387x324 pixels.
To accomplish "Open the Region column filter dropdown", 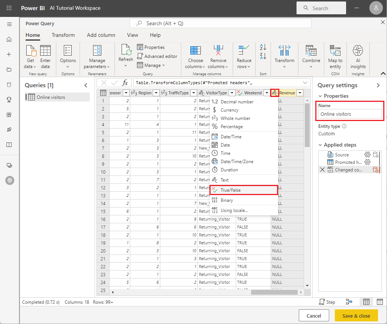I will (x=156, y=93).
